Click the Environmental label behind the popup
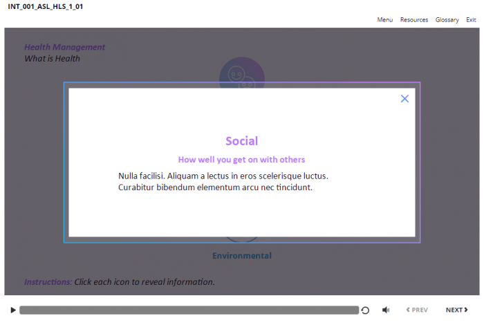 pyautogui.click(x=241, y=256)
